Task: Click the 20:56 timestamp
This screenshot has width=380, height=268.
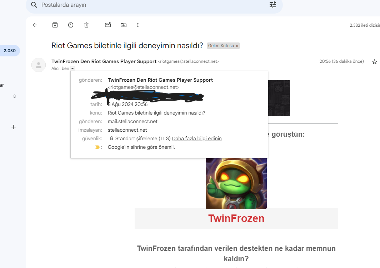Action: [x=341, y=61]
